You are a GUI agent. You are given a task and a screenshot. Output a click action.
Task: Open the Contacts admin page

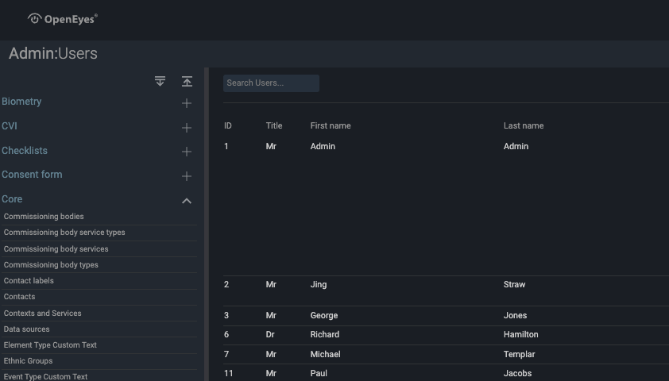point(19,297)
